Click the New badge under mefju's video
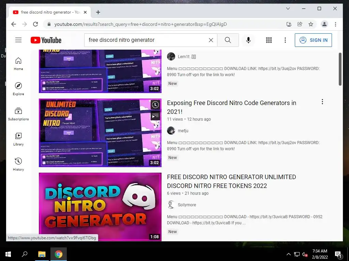 pyautogui.click(x=172, y=158)
